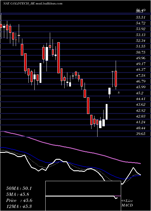151x211 pixels.
Task: Click the 39.65 price axis label
Action: tap(141, 134)
